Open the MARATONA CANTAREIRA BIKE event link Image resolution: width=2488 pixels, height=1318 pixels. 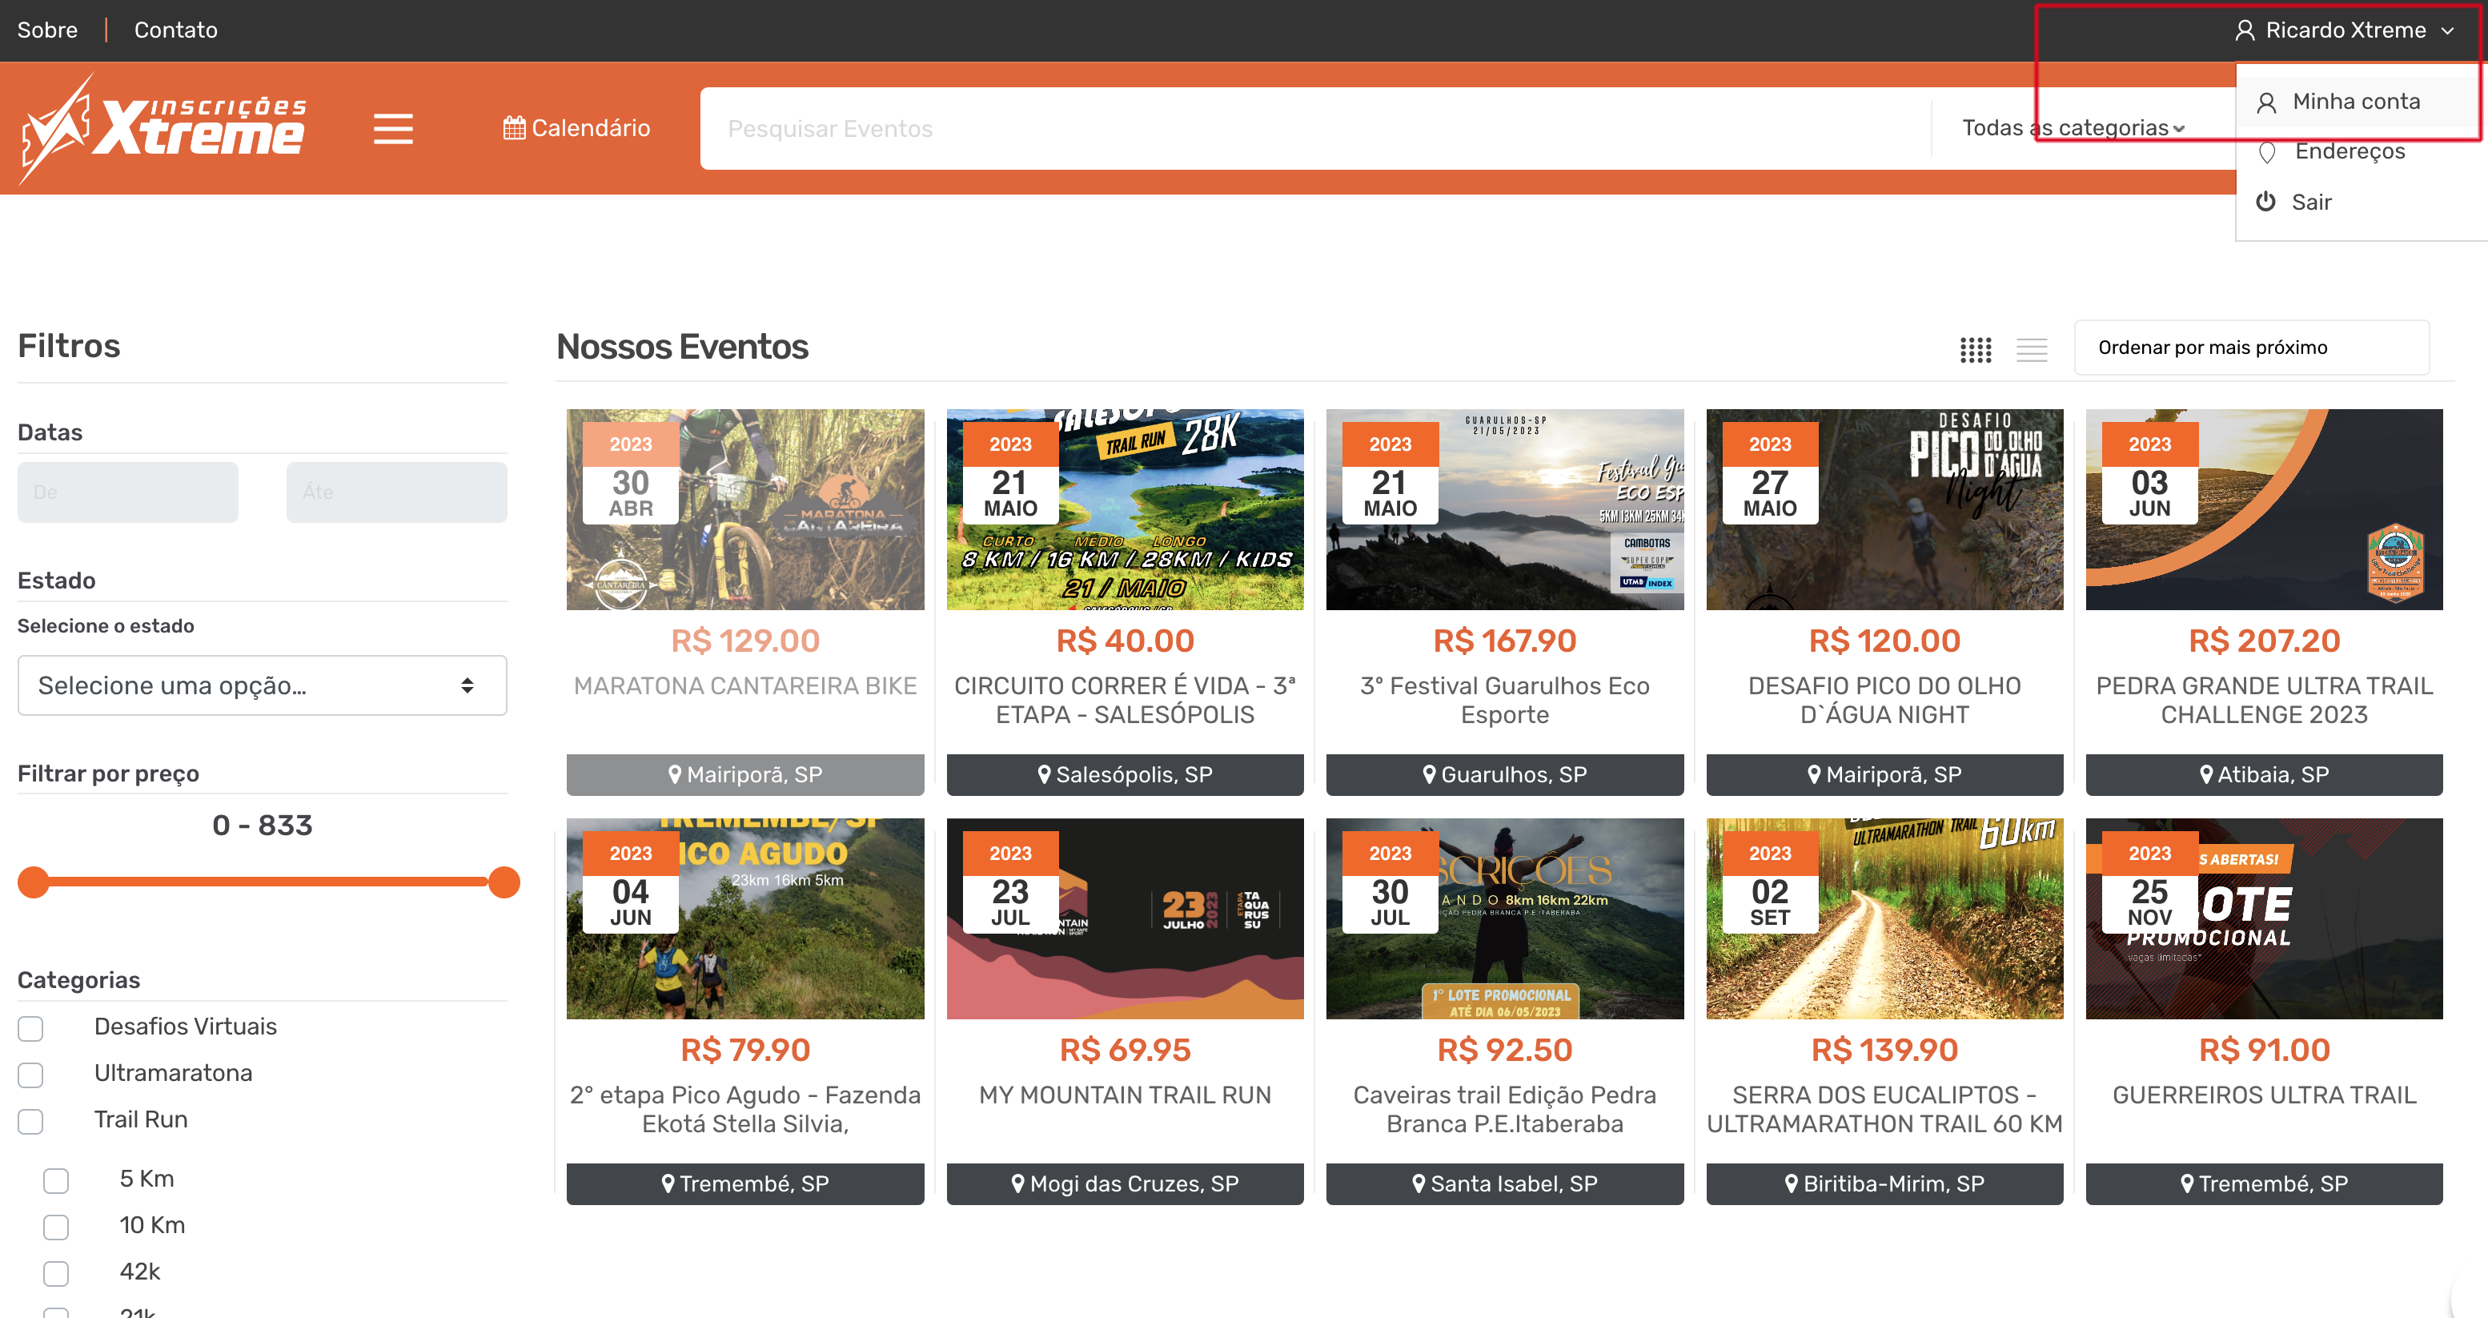[744, 685]
